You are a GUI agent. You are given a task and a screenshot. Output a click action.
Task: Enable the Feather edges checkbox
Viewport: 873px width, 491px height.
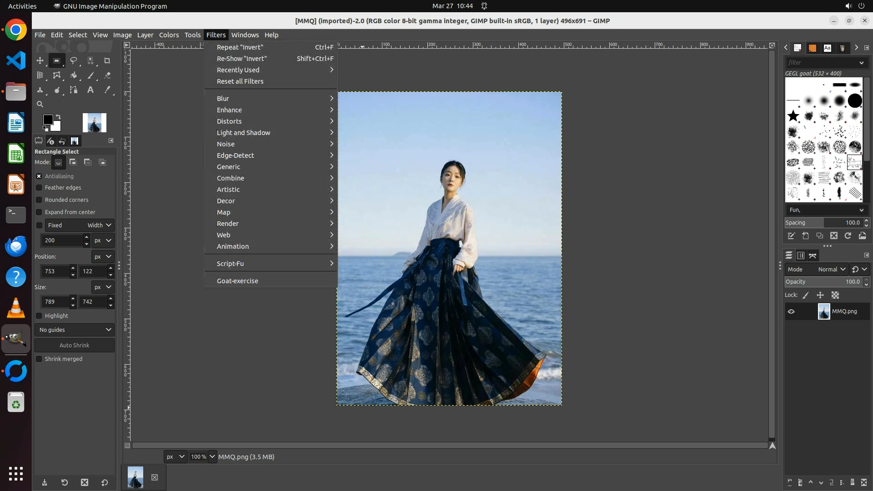tap(39, 188)
